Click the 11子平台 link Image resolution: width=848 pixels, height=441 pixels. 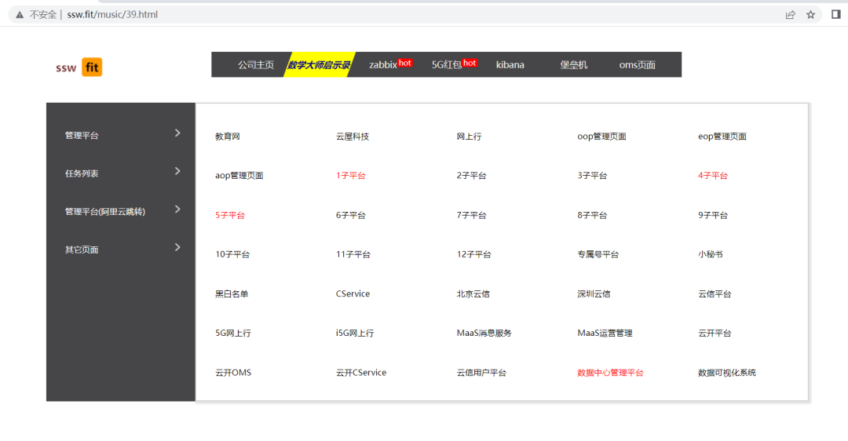coord(353,254)
